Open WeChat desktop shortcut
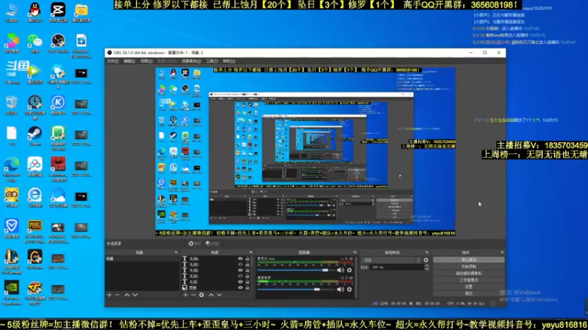This screenshot has width=588, height=330. pyautogui.click(x=35, y=43)
